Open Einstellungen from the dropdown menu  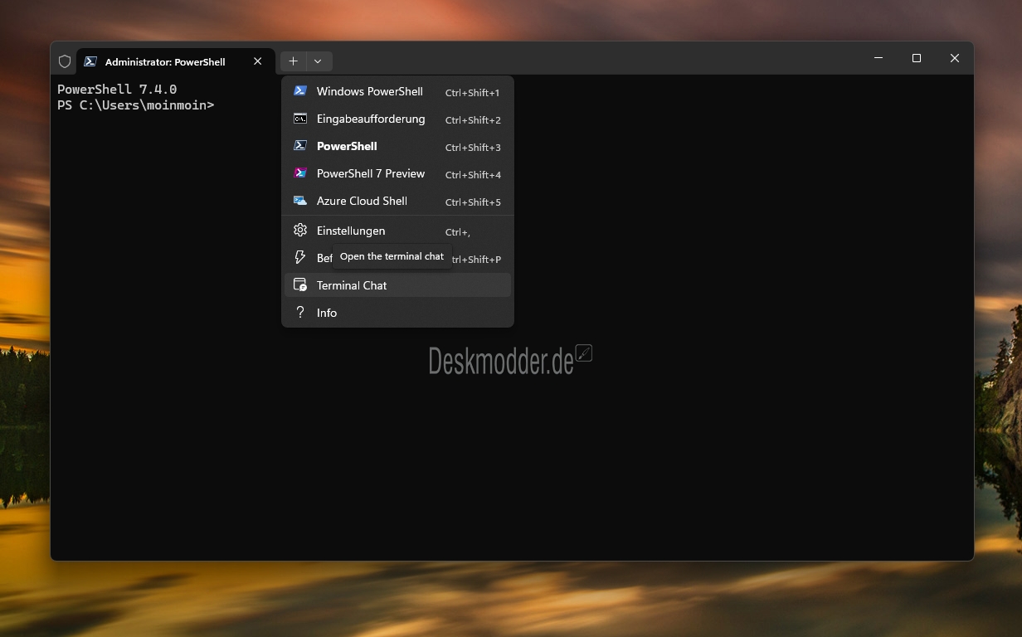coord(397,231)
